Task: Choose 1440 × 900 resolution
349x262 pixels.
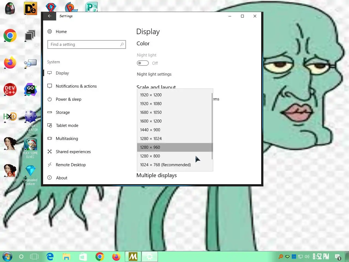Action: pyautogui.click(x=174, y=130)
